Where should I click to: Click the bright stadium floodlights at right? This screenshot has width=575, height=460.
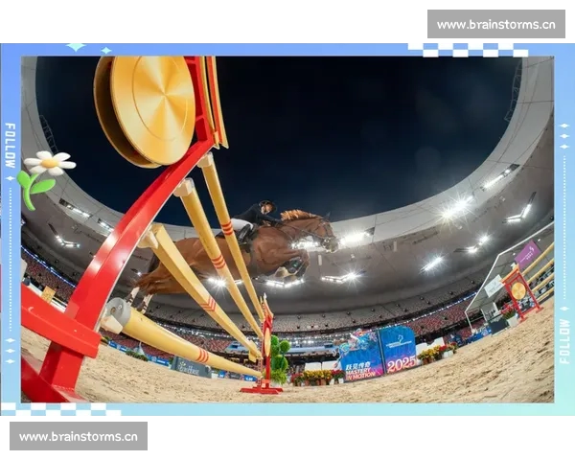457,207
